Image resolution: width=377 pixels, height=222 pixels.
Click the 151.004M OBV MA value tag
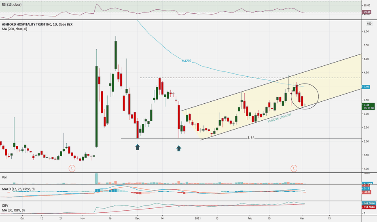click(369, 207)
